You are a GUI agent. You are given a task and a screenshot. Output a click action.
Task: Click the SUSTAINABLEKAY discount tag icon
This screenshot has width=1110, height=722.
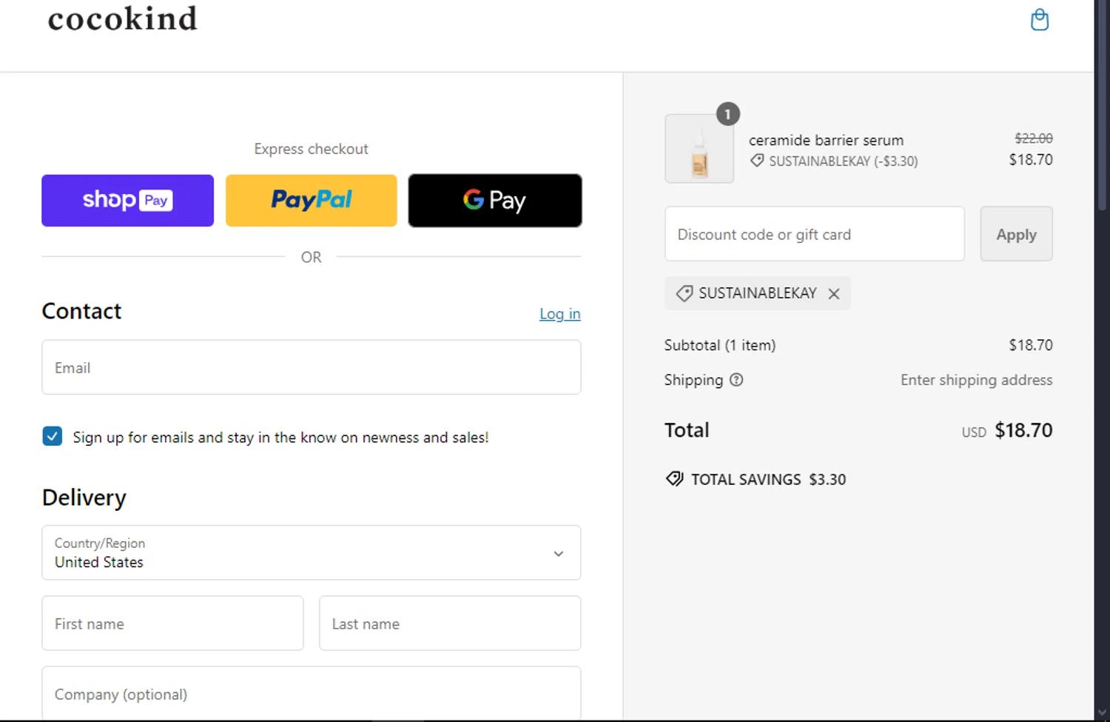[x=684, y=293]
